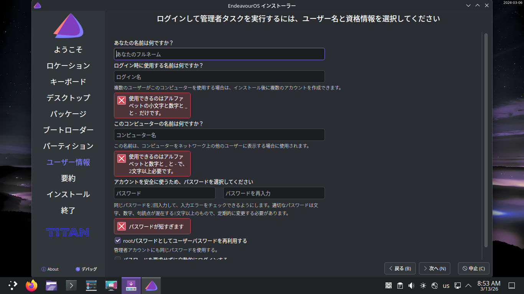Click the label 'アカウントを安全に使うため、パスワードを選択してください'
This screenshot has height=294, width=524.
184,182
